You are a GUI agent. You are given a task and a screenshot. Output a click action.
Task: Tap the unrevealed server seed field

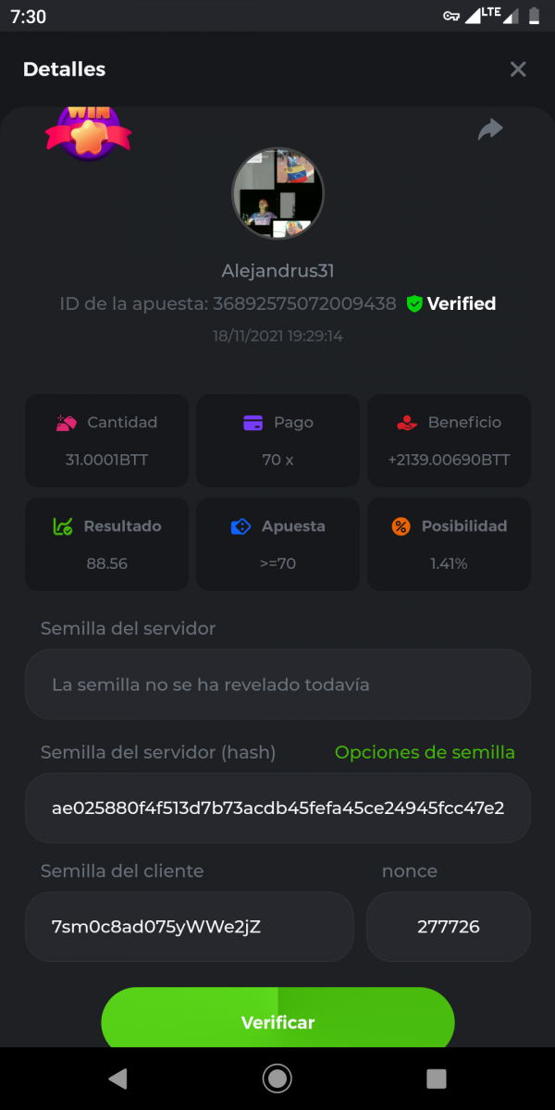coord(277,684)
